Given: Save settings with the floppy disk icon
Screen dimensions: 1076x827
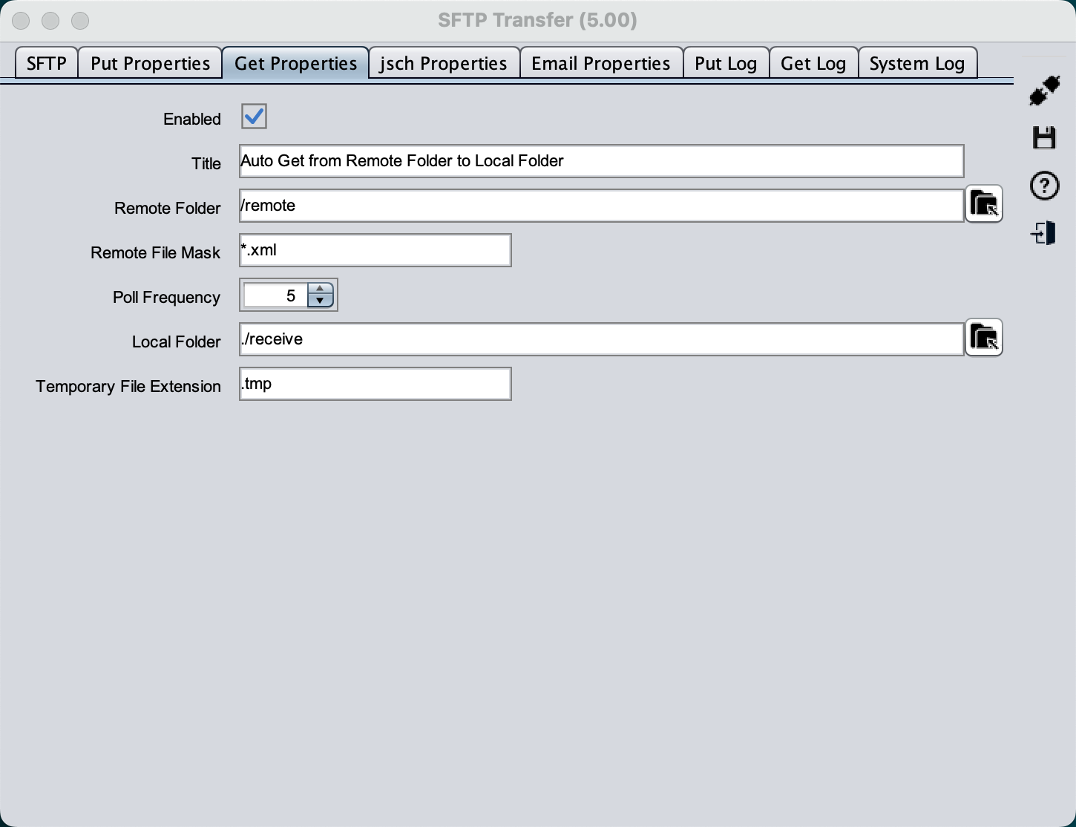Looking at the screenshot, I should point(1044,138).
